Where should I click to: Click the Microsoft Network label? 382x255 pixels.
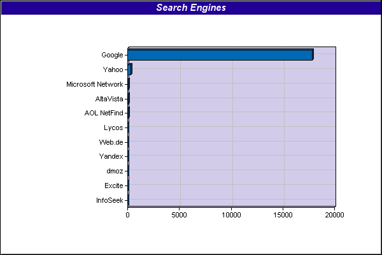[94, 84]
